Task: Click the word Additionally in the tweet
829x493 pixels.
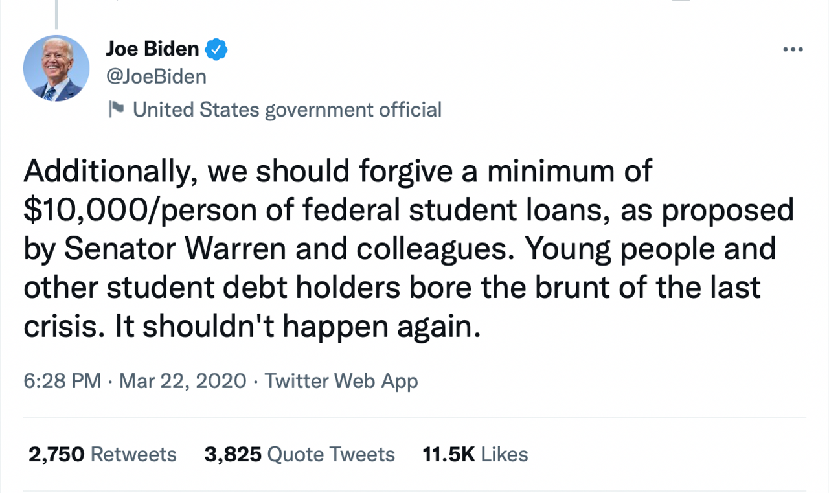Action: coord(113,171)
